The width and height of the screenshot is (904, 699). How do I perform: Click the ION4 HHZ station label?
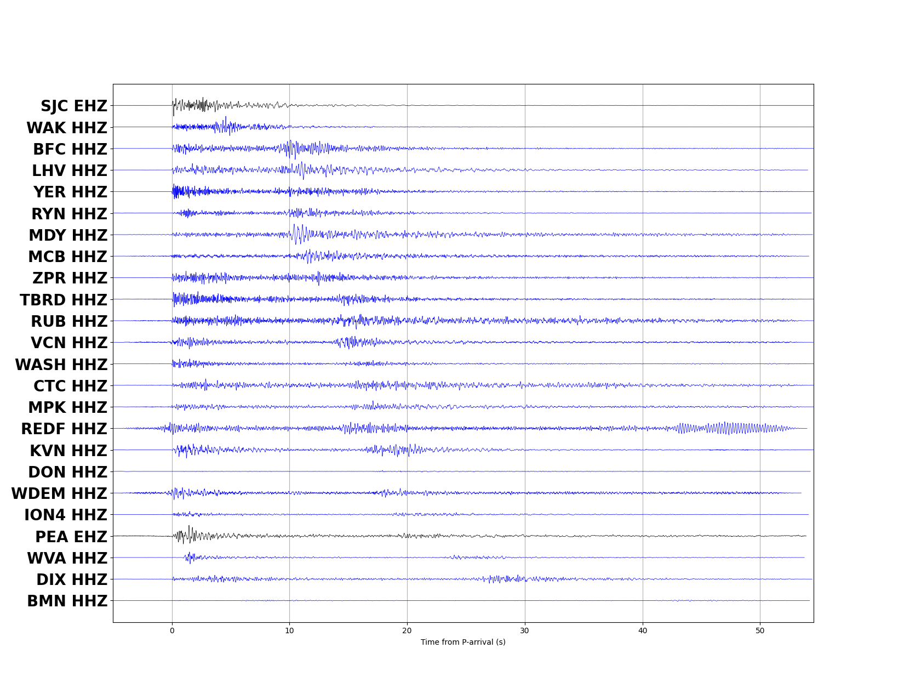66,515
